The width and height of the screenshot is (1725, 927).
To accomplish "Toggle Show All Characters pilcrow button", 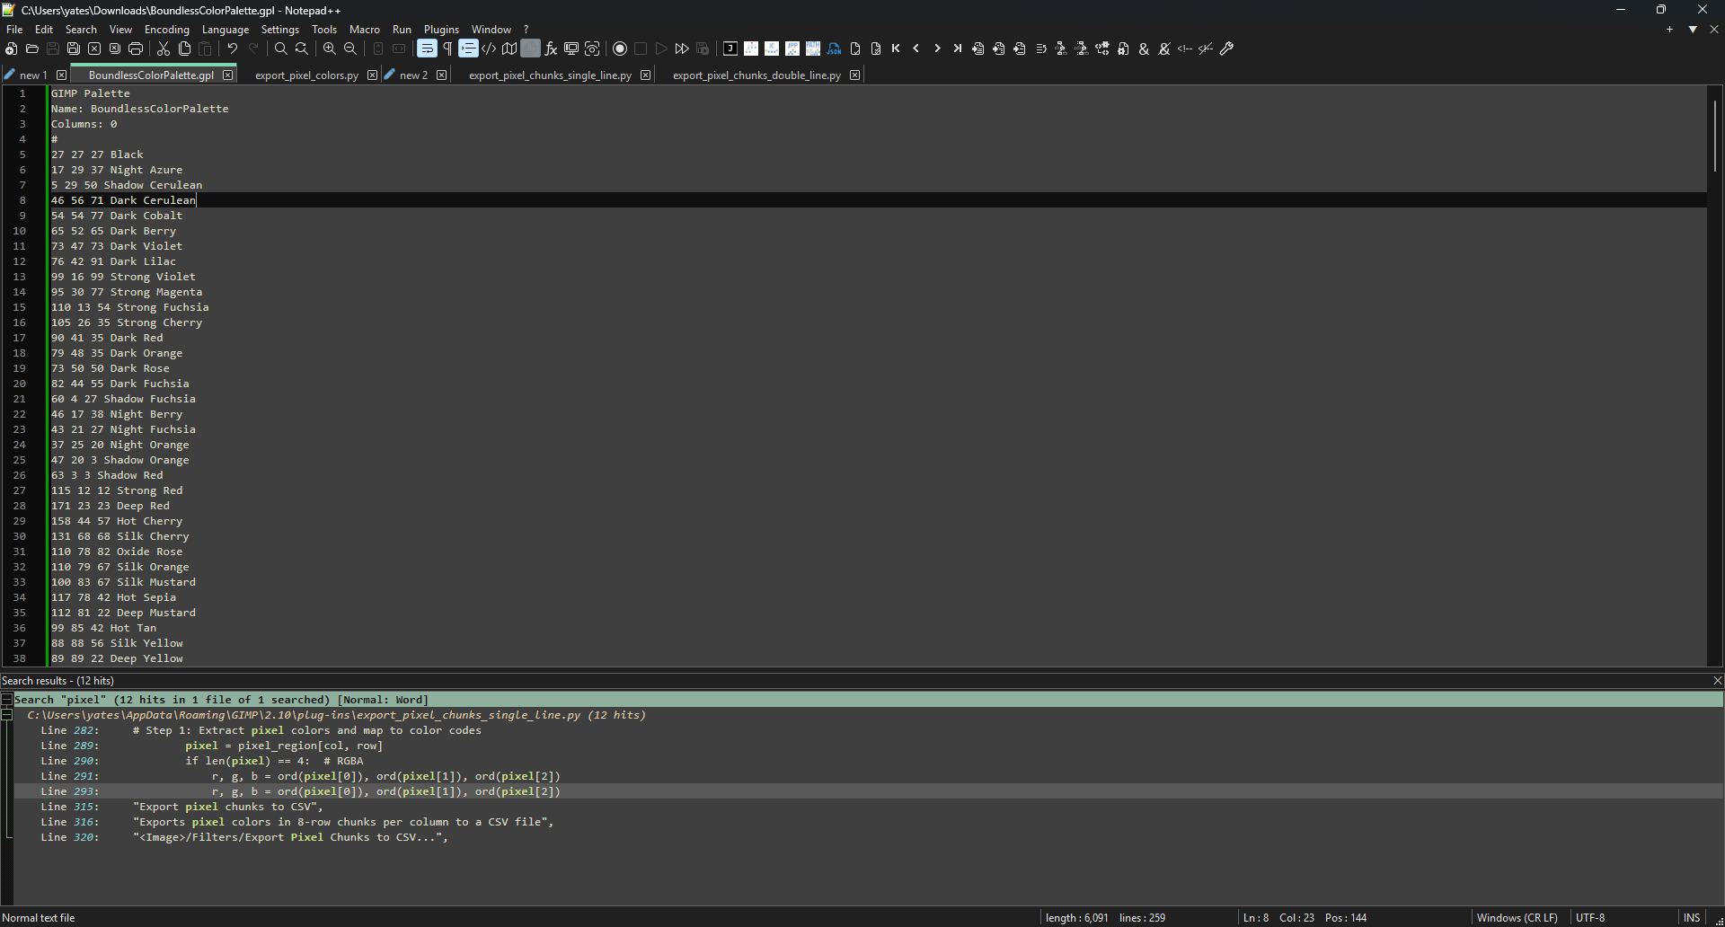I will point(447,49).
